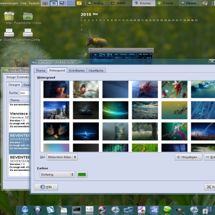The width and height of the screenshot is (215, 215).
Task: Choose the plain dark blue abstract wallpaper
Action: click(116, 89)
